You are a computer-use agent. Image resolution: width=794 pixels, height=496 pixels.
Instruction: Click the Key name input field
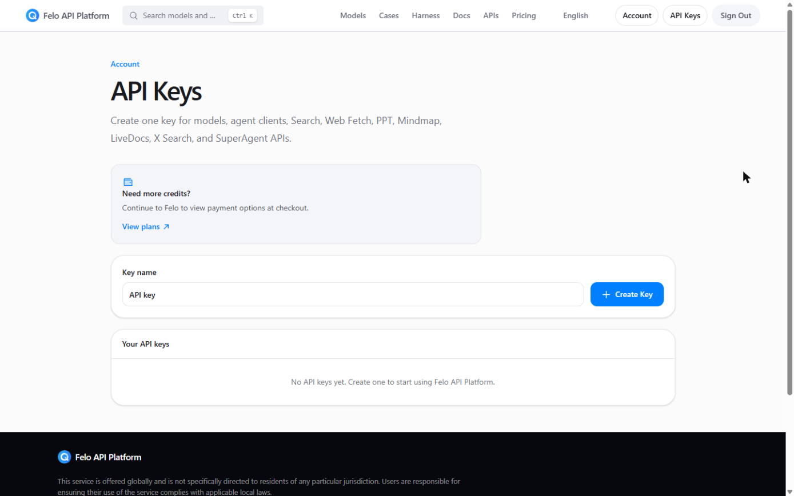tap(353, 294)
